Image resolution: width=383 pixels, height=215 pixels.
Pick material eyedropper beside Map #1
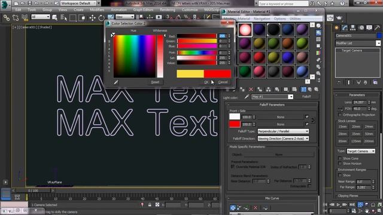247,97
